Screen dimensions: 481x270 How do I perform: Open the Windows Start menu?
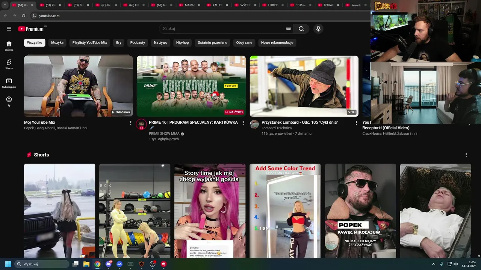pos(8,264)
